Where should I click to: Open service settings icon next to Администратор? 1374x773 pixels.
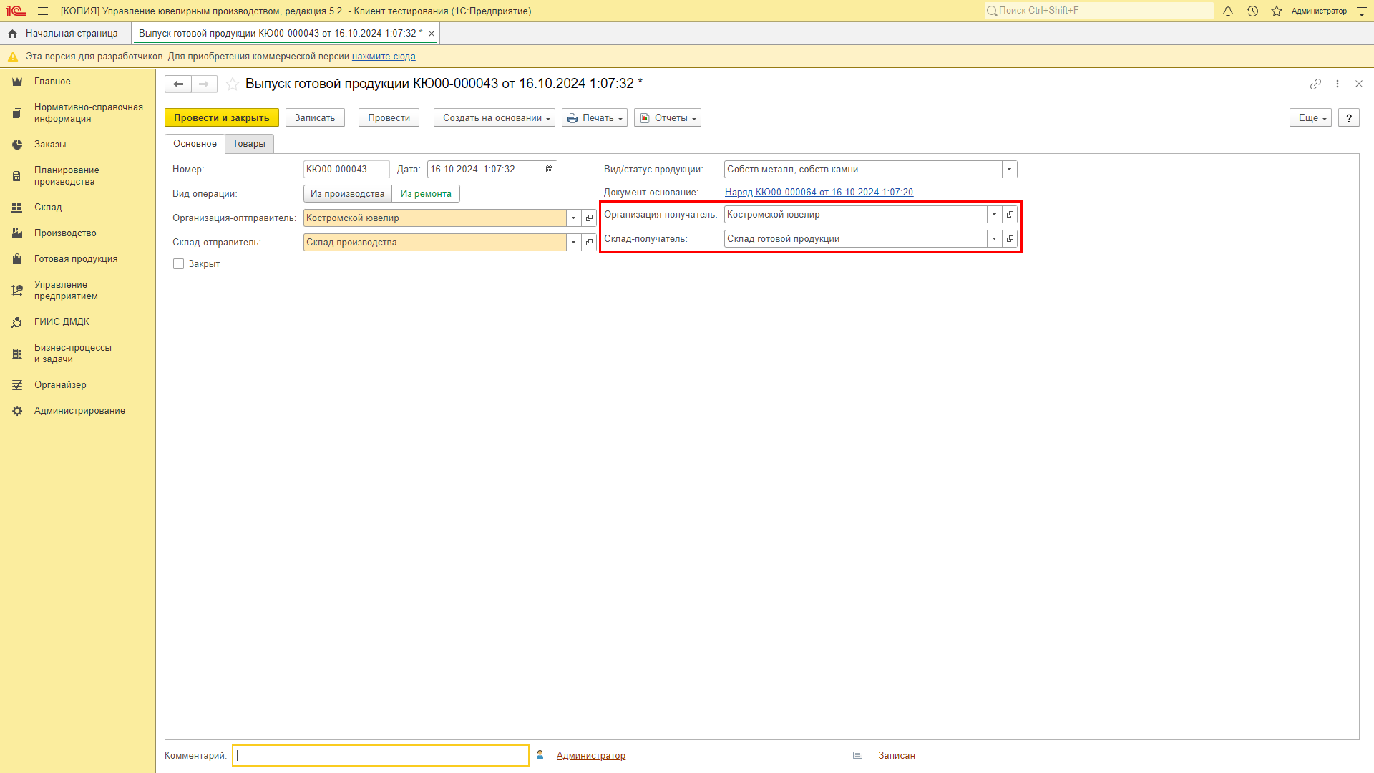[x=1362, y=11]
